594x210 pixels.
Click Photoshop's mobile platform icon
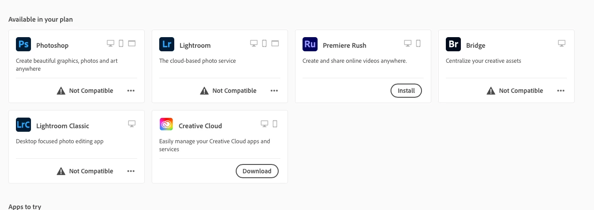point(121,43)
